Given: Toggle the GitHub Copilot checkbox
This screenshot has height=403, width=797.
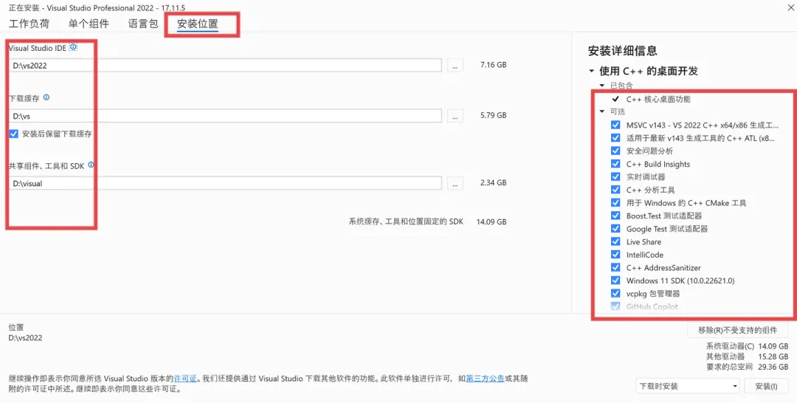Looking at the screenshot, I should click(x=615, y=306).
